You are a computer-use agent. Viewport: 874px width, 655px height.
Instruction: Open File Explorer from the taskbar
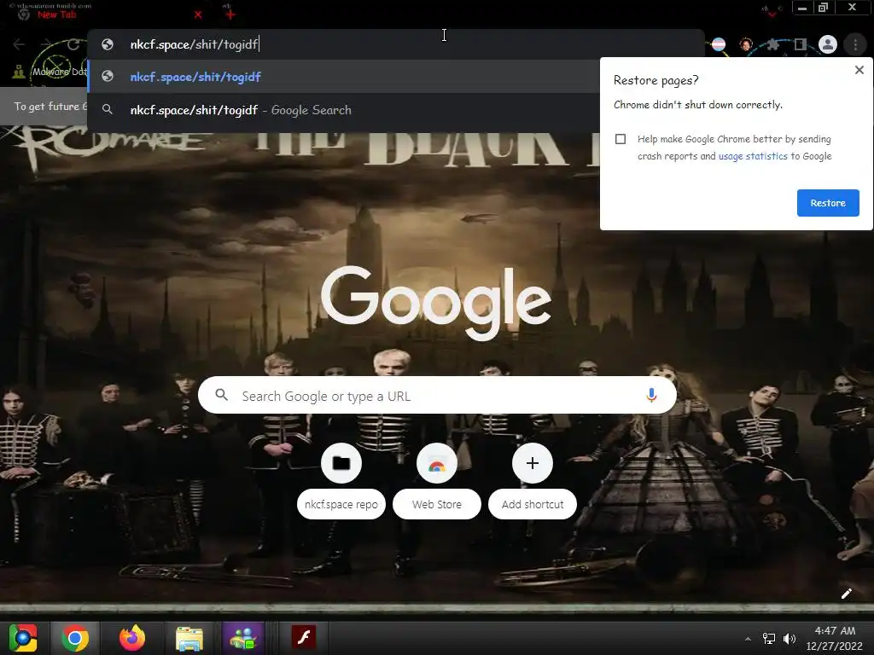(189, 638)
